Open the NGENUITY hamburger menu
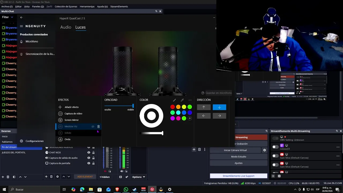The height and width of the screenshot is (193, 343). (x=21, y=26)
